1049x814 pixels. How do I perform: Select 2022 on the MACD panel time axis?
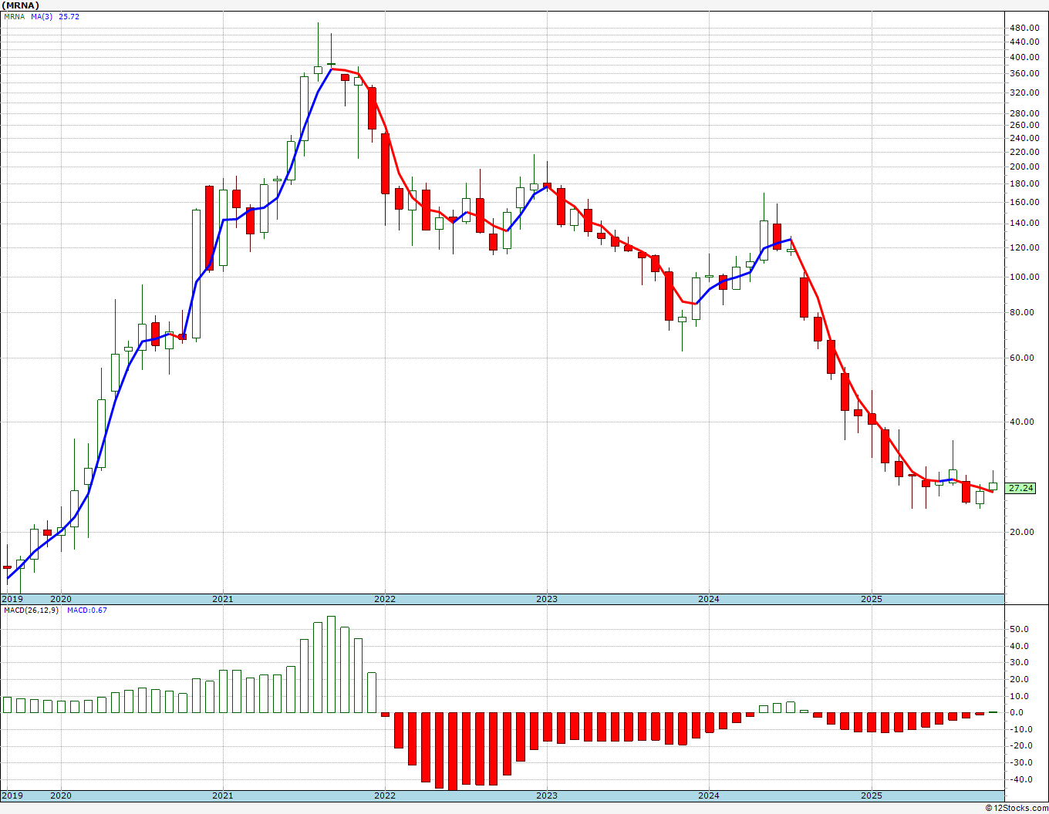pyautogui.click(x=384, y=795)
